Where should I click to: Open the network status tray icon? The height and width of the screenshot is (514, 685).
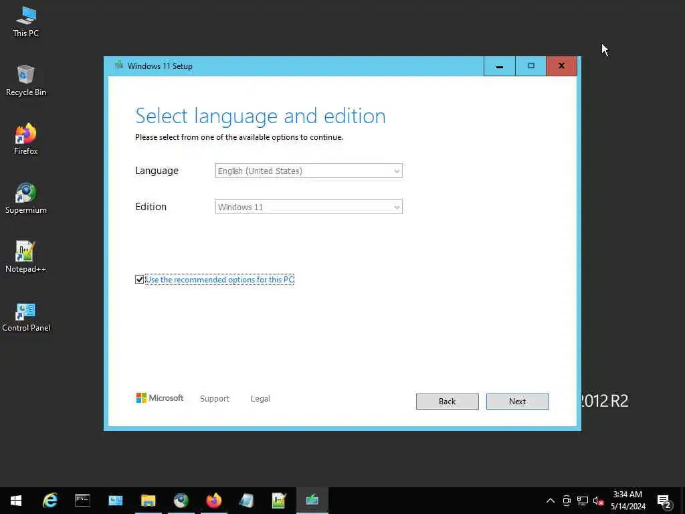583,501
